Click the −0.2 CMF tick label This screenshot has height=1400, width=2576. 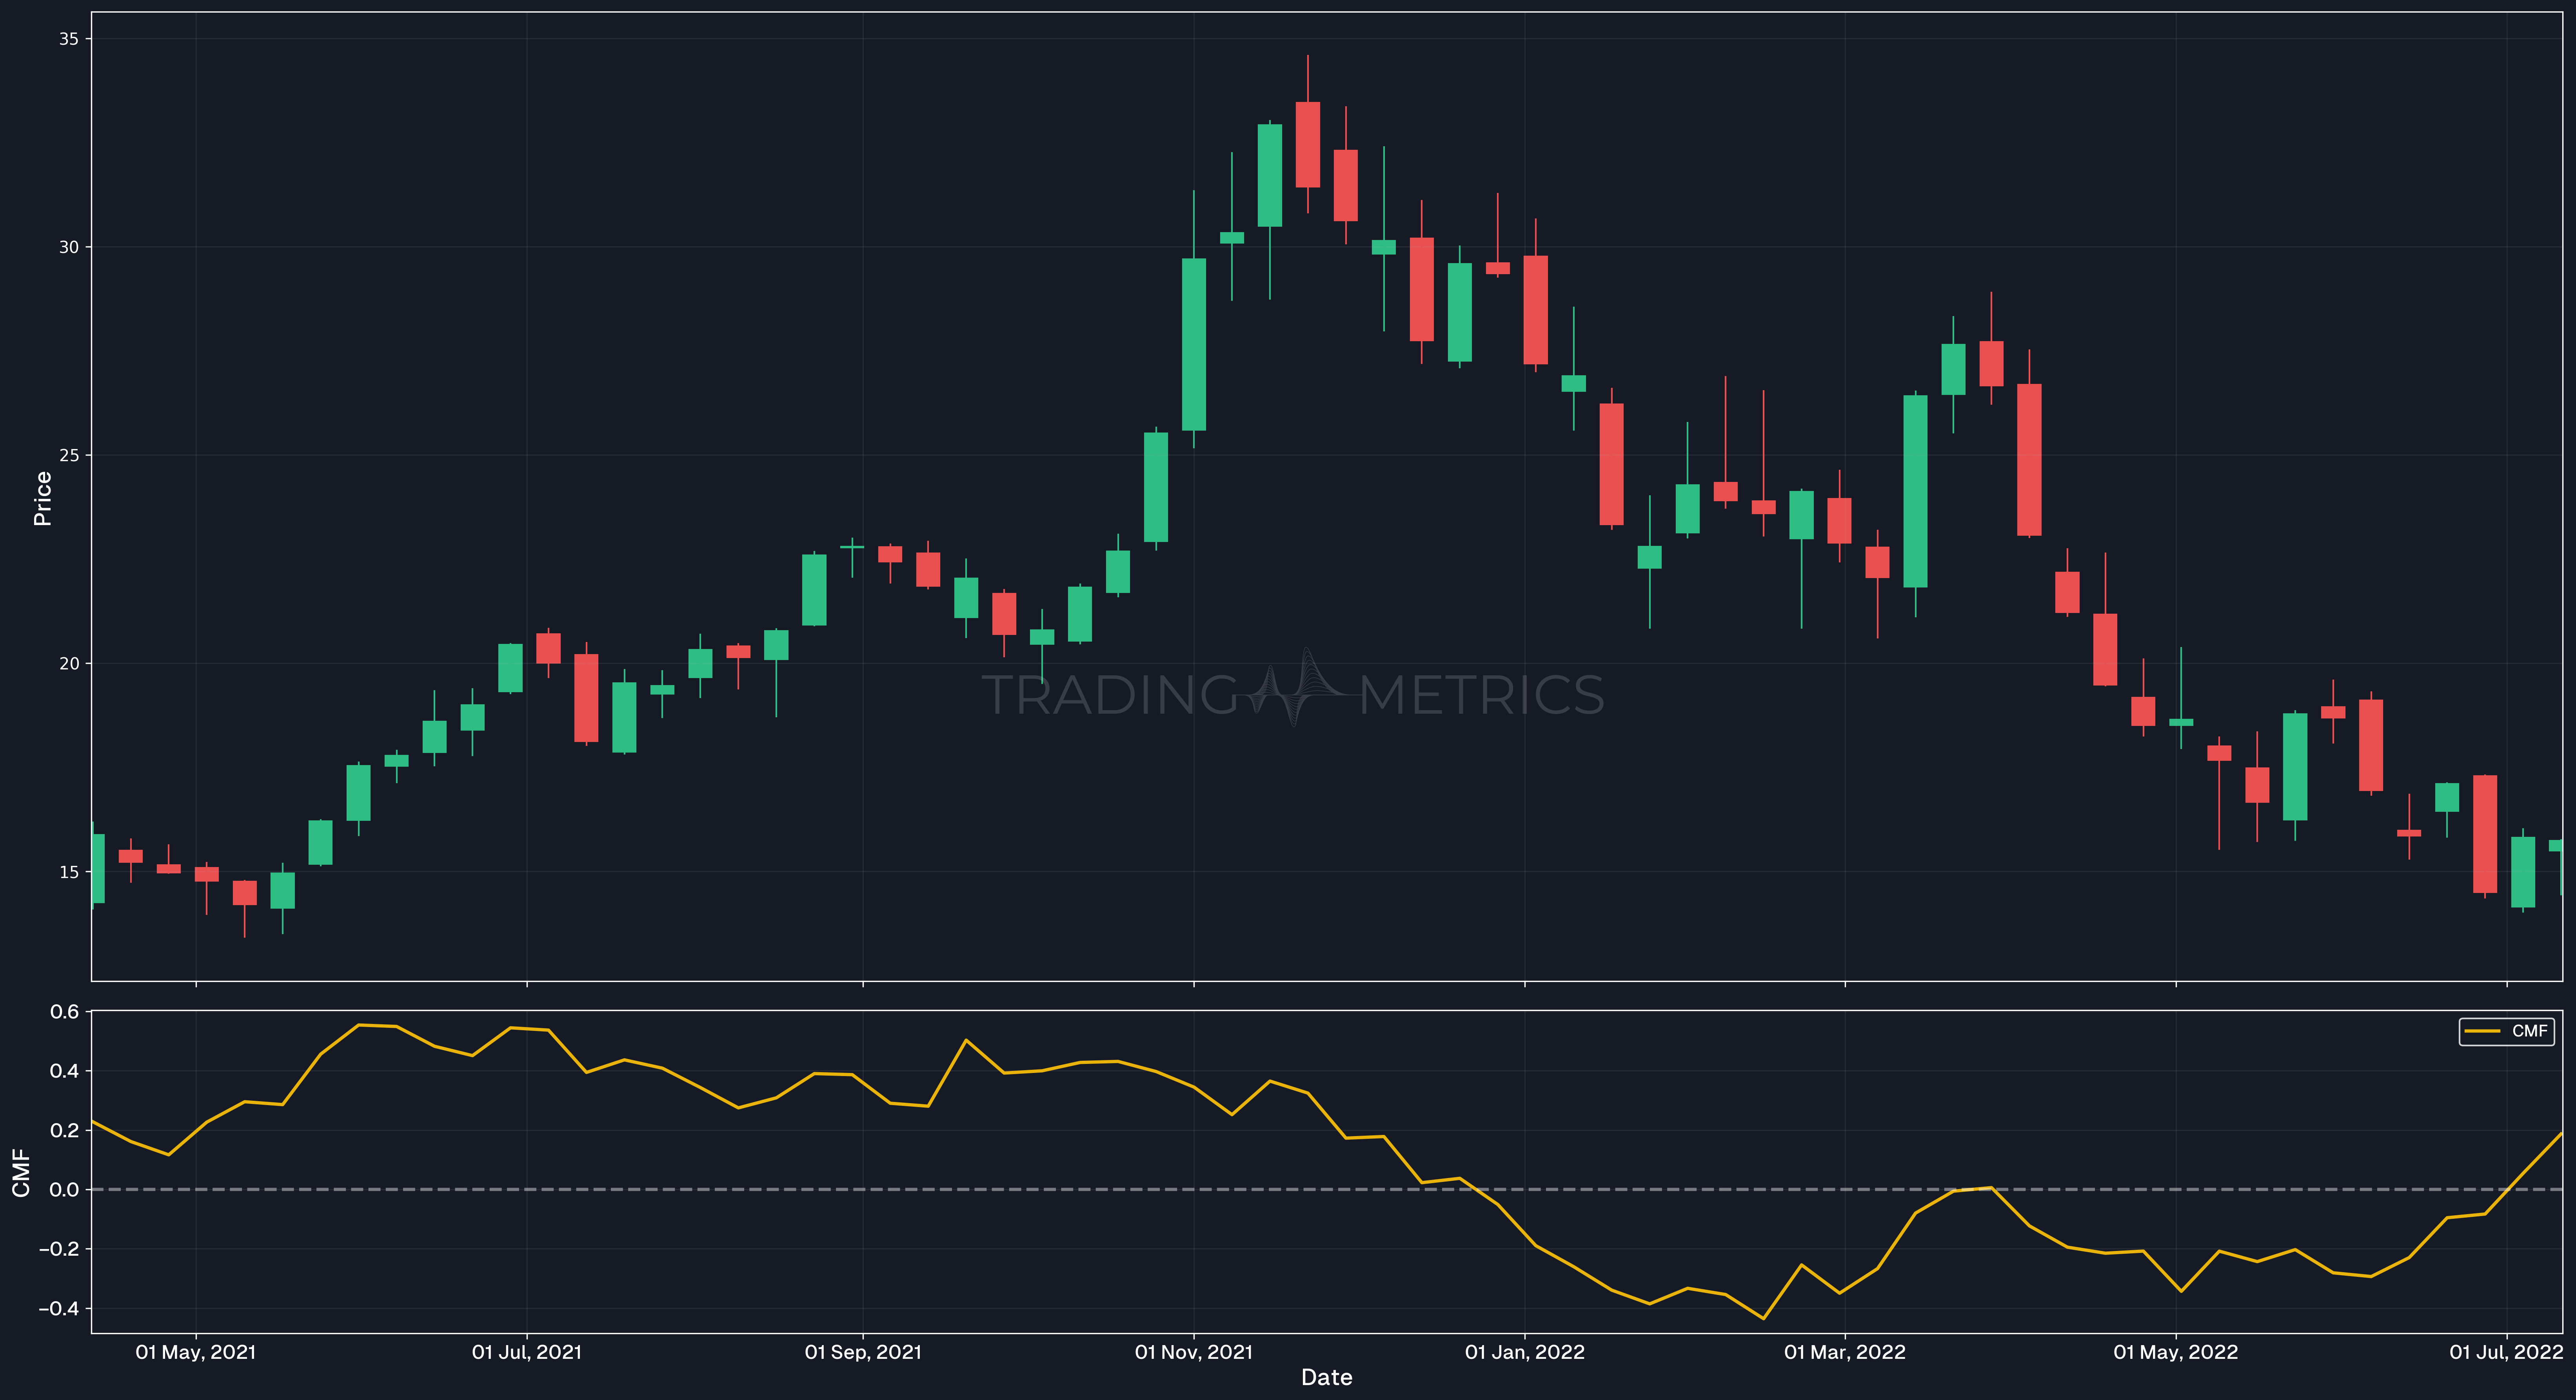59,1249
